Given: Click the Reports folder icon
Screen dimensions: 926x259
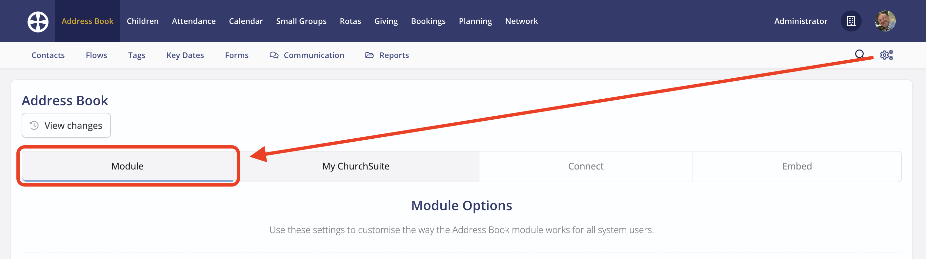Looking at the screenshot, I should click(x=370, y=55).
